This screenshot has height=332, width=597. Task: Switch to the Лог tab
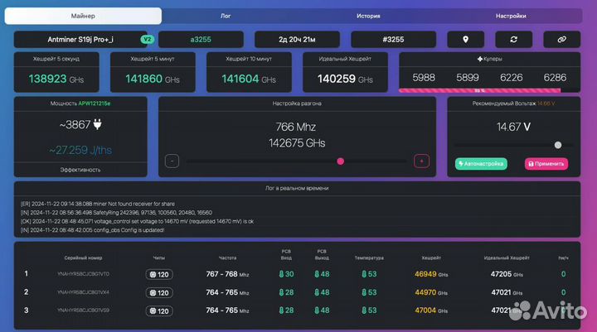pyautogui.click(x=226, y=16)
